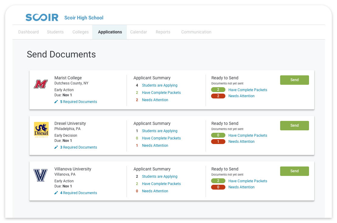337x223 pixels.
Task: Open Villanova Ready to Send Have Complete Packets
Action: pos(248,181)
